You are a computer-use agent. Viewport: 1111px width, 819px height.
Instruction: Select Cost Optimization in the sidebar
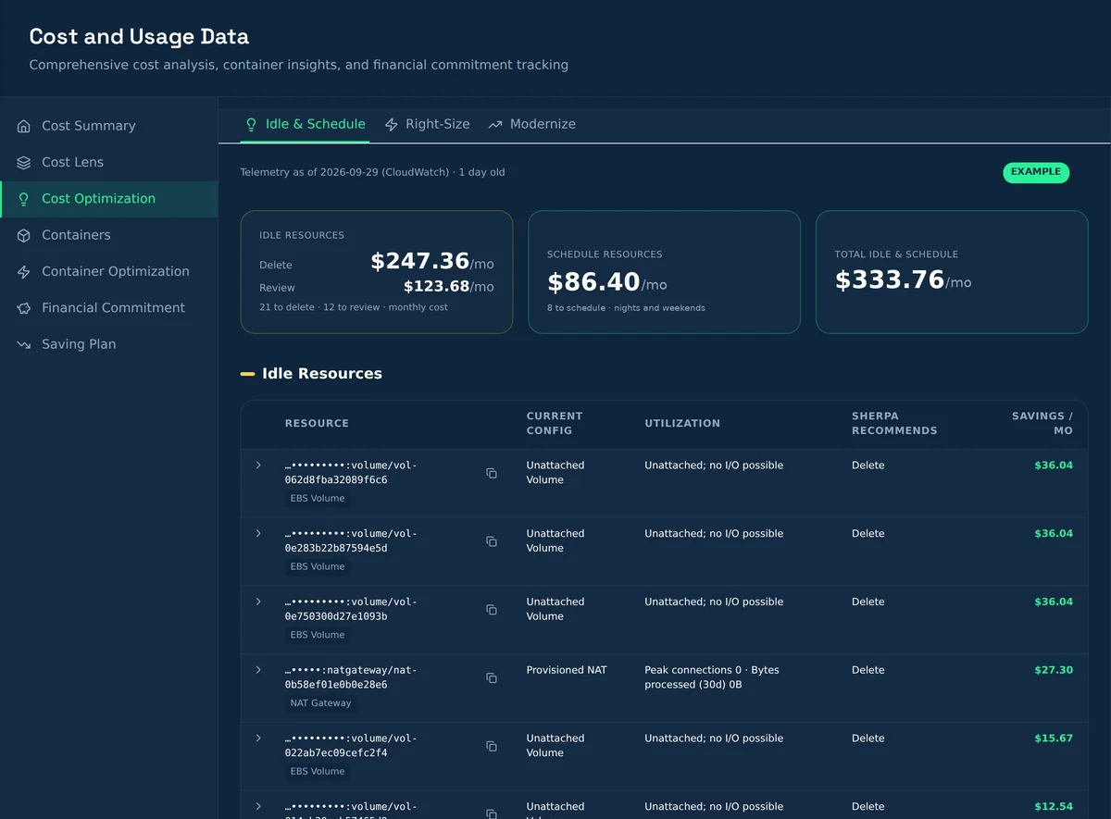tap(109, 199)
